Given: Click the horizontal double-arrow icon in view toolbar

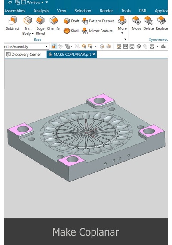Looking at the screenshot, I should point(126,46).
